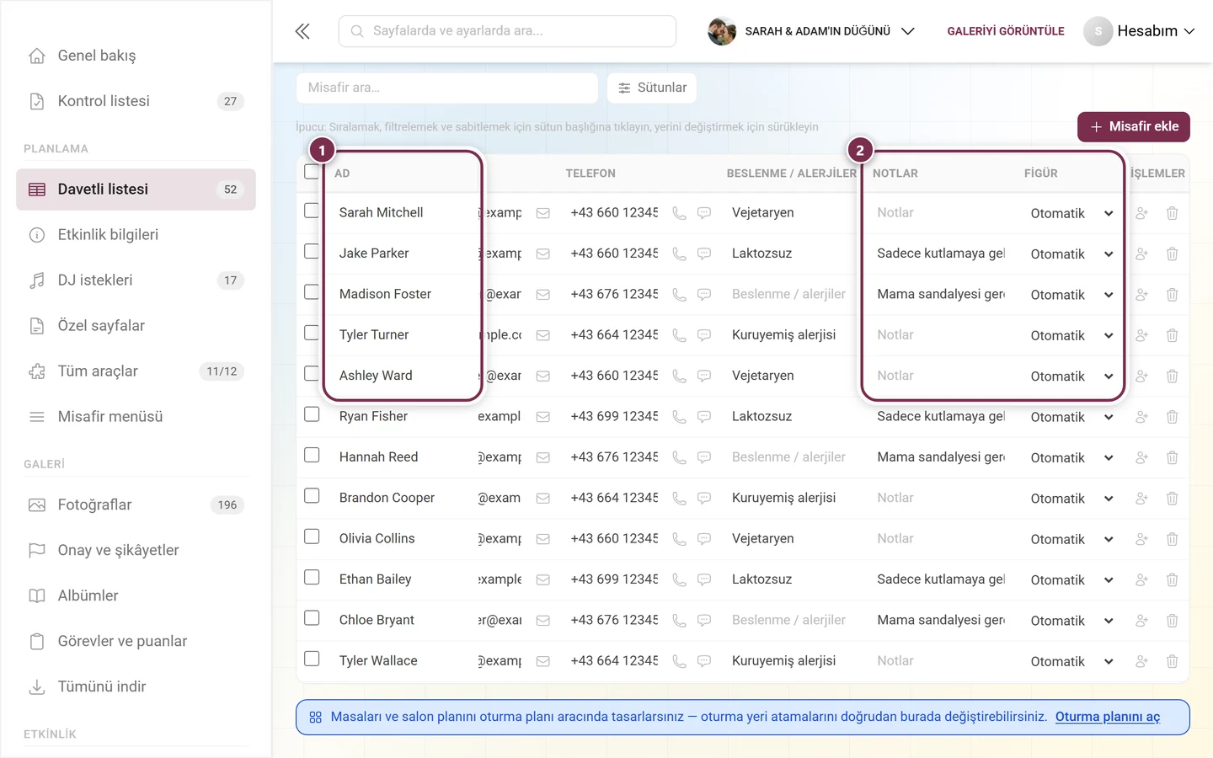This screenshot has height=758, width=1213.
Task: Collapse sidebar with double-chevron icon
Action: 302,31
